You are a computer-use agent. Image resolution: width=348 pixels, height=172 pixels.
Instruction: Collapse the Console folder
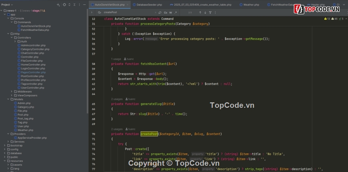(8, 18)
